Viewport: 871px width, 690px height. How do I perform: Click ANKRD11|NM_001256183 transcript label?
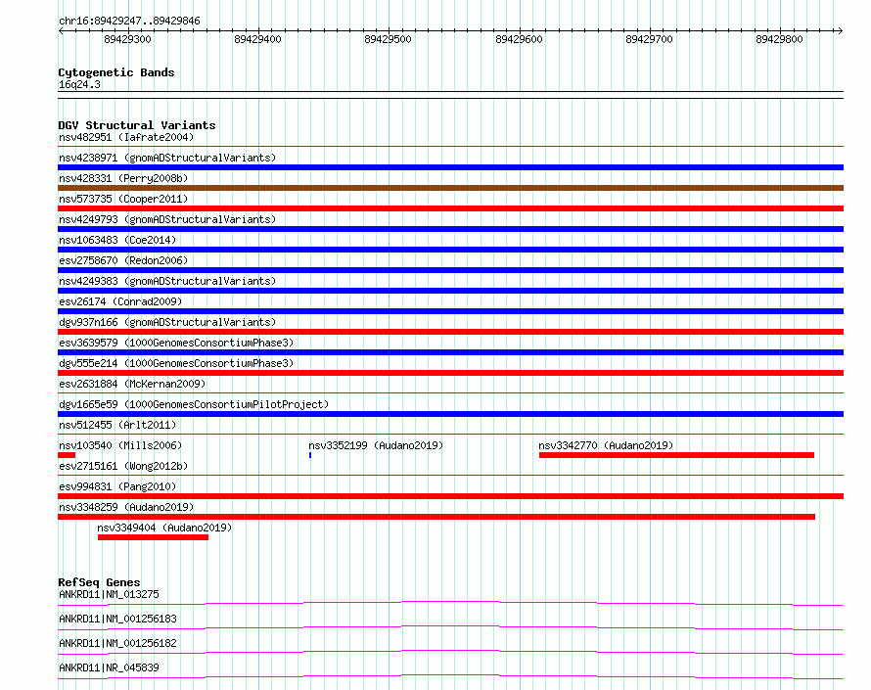pyautogui.click(x=117, y=619)
